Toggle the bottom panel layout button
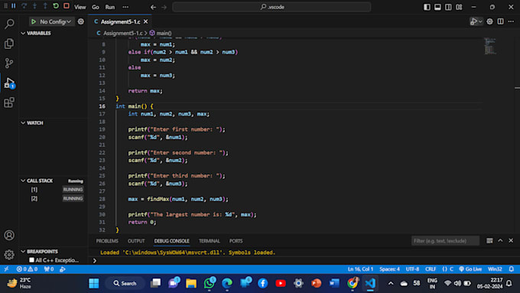The height and width of the screenshot is (293, 520). tap(437, 7)
